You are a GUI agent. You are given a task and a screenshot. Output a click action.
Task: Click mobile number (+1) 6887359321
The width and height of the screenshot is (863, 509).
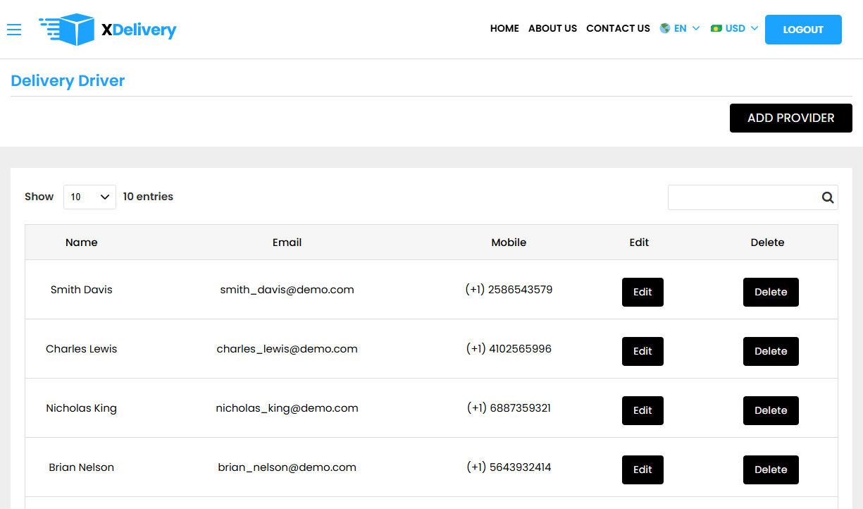point(509,407)
